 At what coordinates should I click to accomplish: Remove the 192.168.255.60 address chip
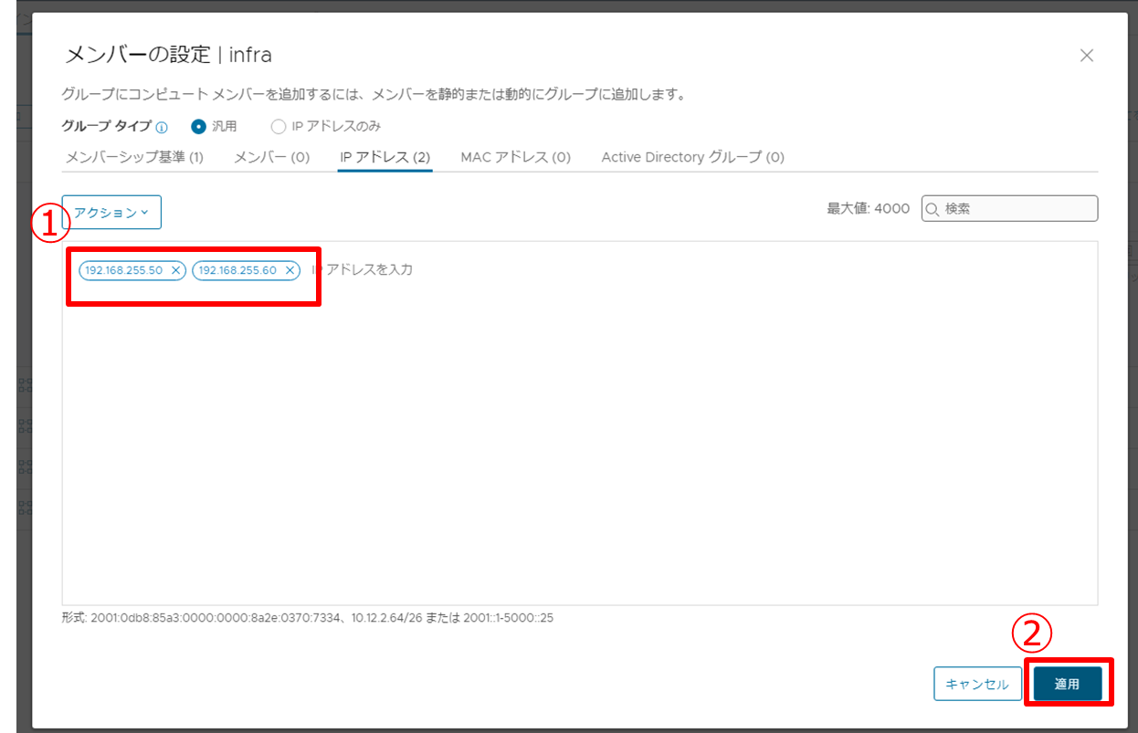point(290,270)
